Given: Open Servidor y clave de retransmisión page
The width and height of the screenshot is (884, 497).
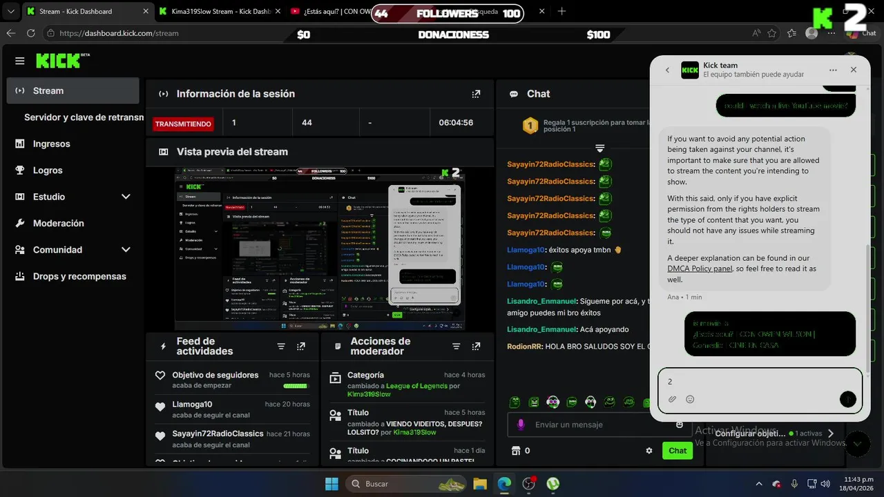Looking at the screenshot, I should pos(84,117).
